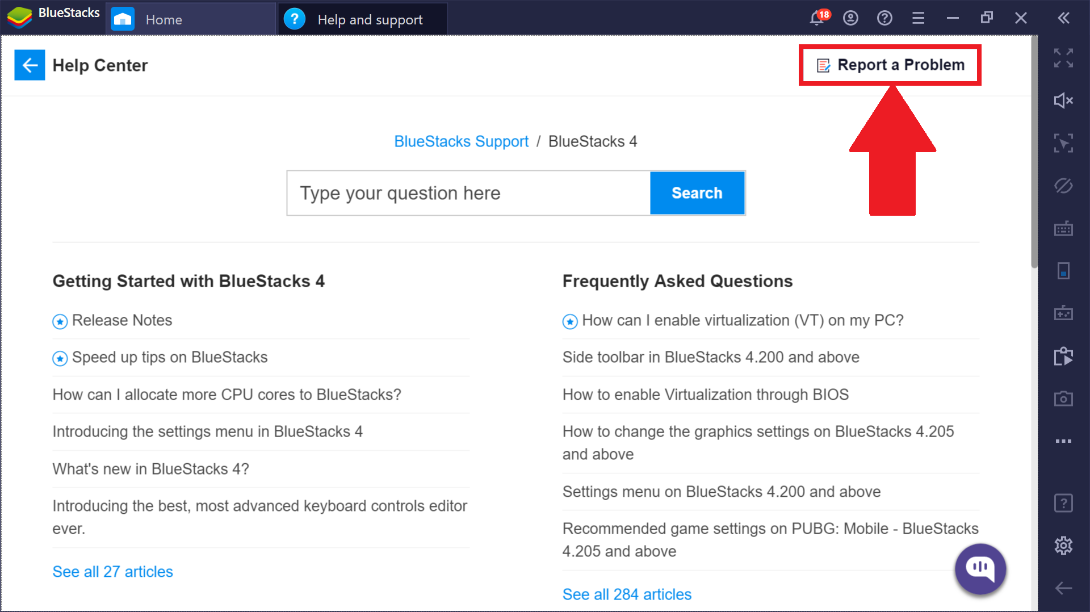
Task: Open 'Introducing the settings menu in BlueStacks 4'
Action: (x=208, y=431)
